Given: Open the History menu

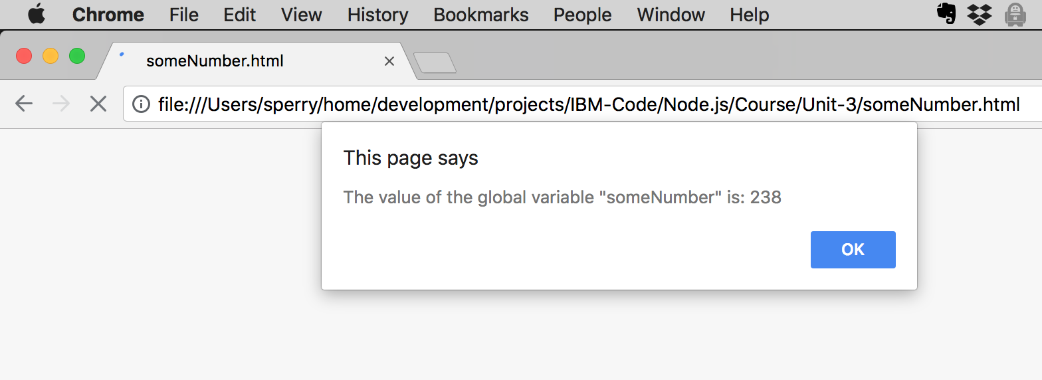Looking at the screenshot, I should coord(377,15).
